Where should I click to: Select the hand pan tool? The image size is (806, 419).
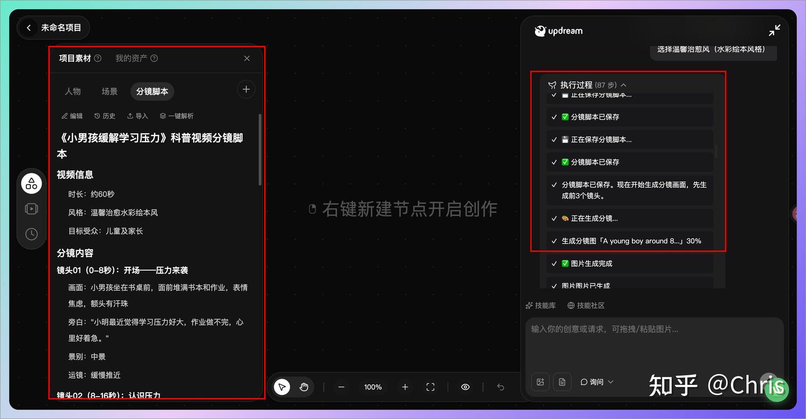pos(304,387)
